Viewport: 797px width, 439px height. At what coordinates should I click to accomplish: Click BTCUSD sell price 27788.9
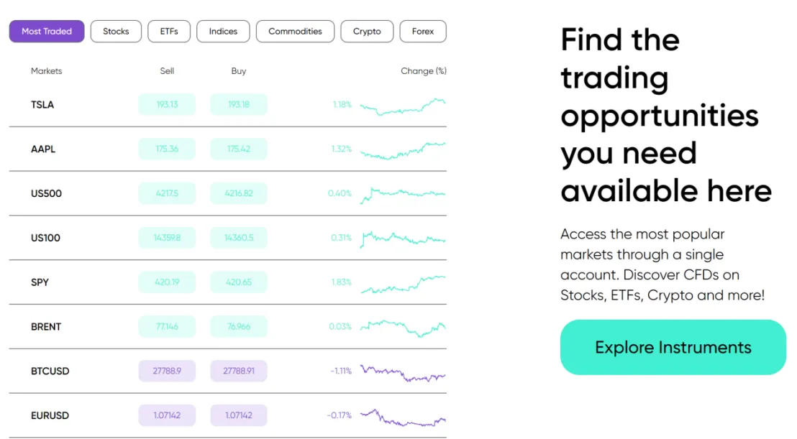tap(167, 371)
